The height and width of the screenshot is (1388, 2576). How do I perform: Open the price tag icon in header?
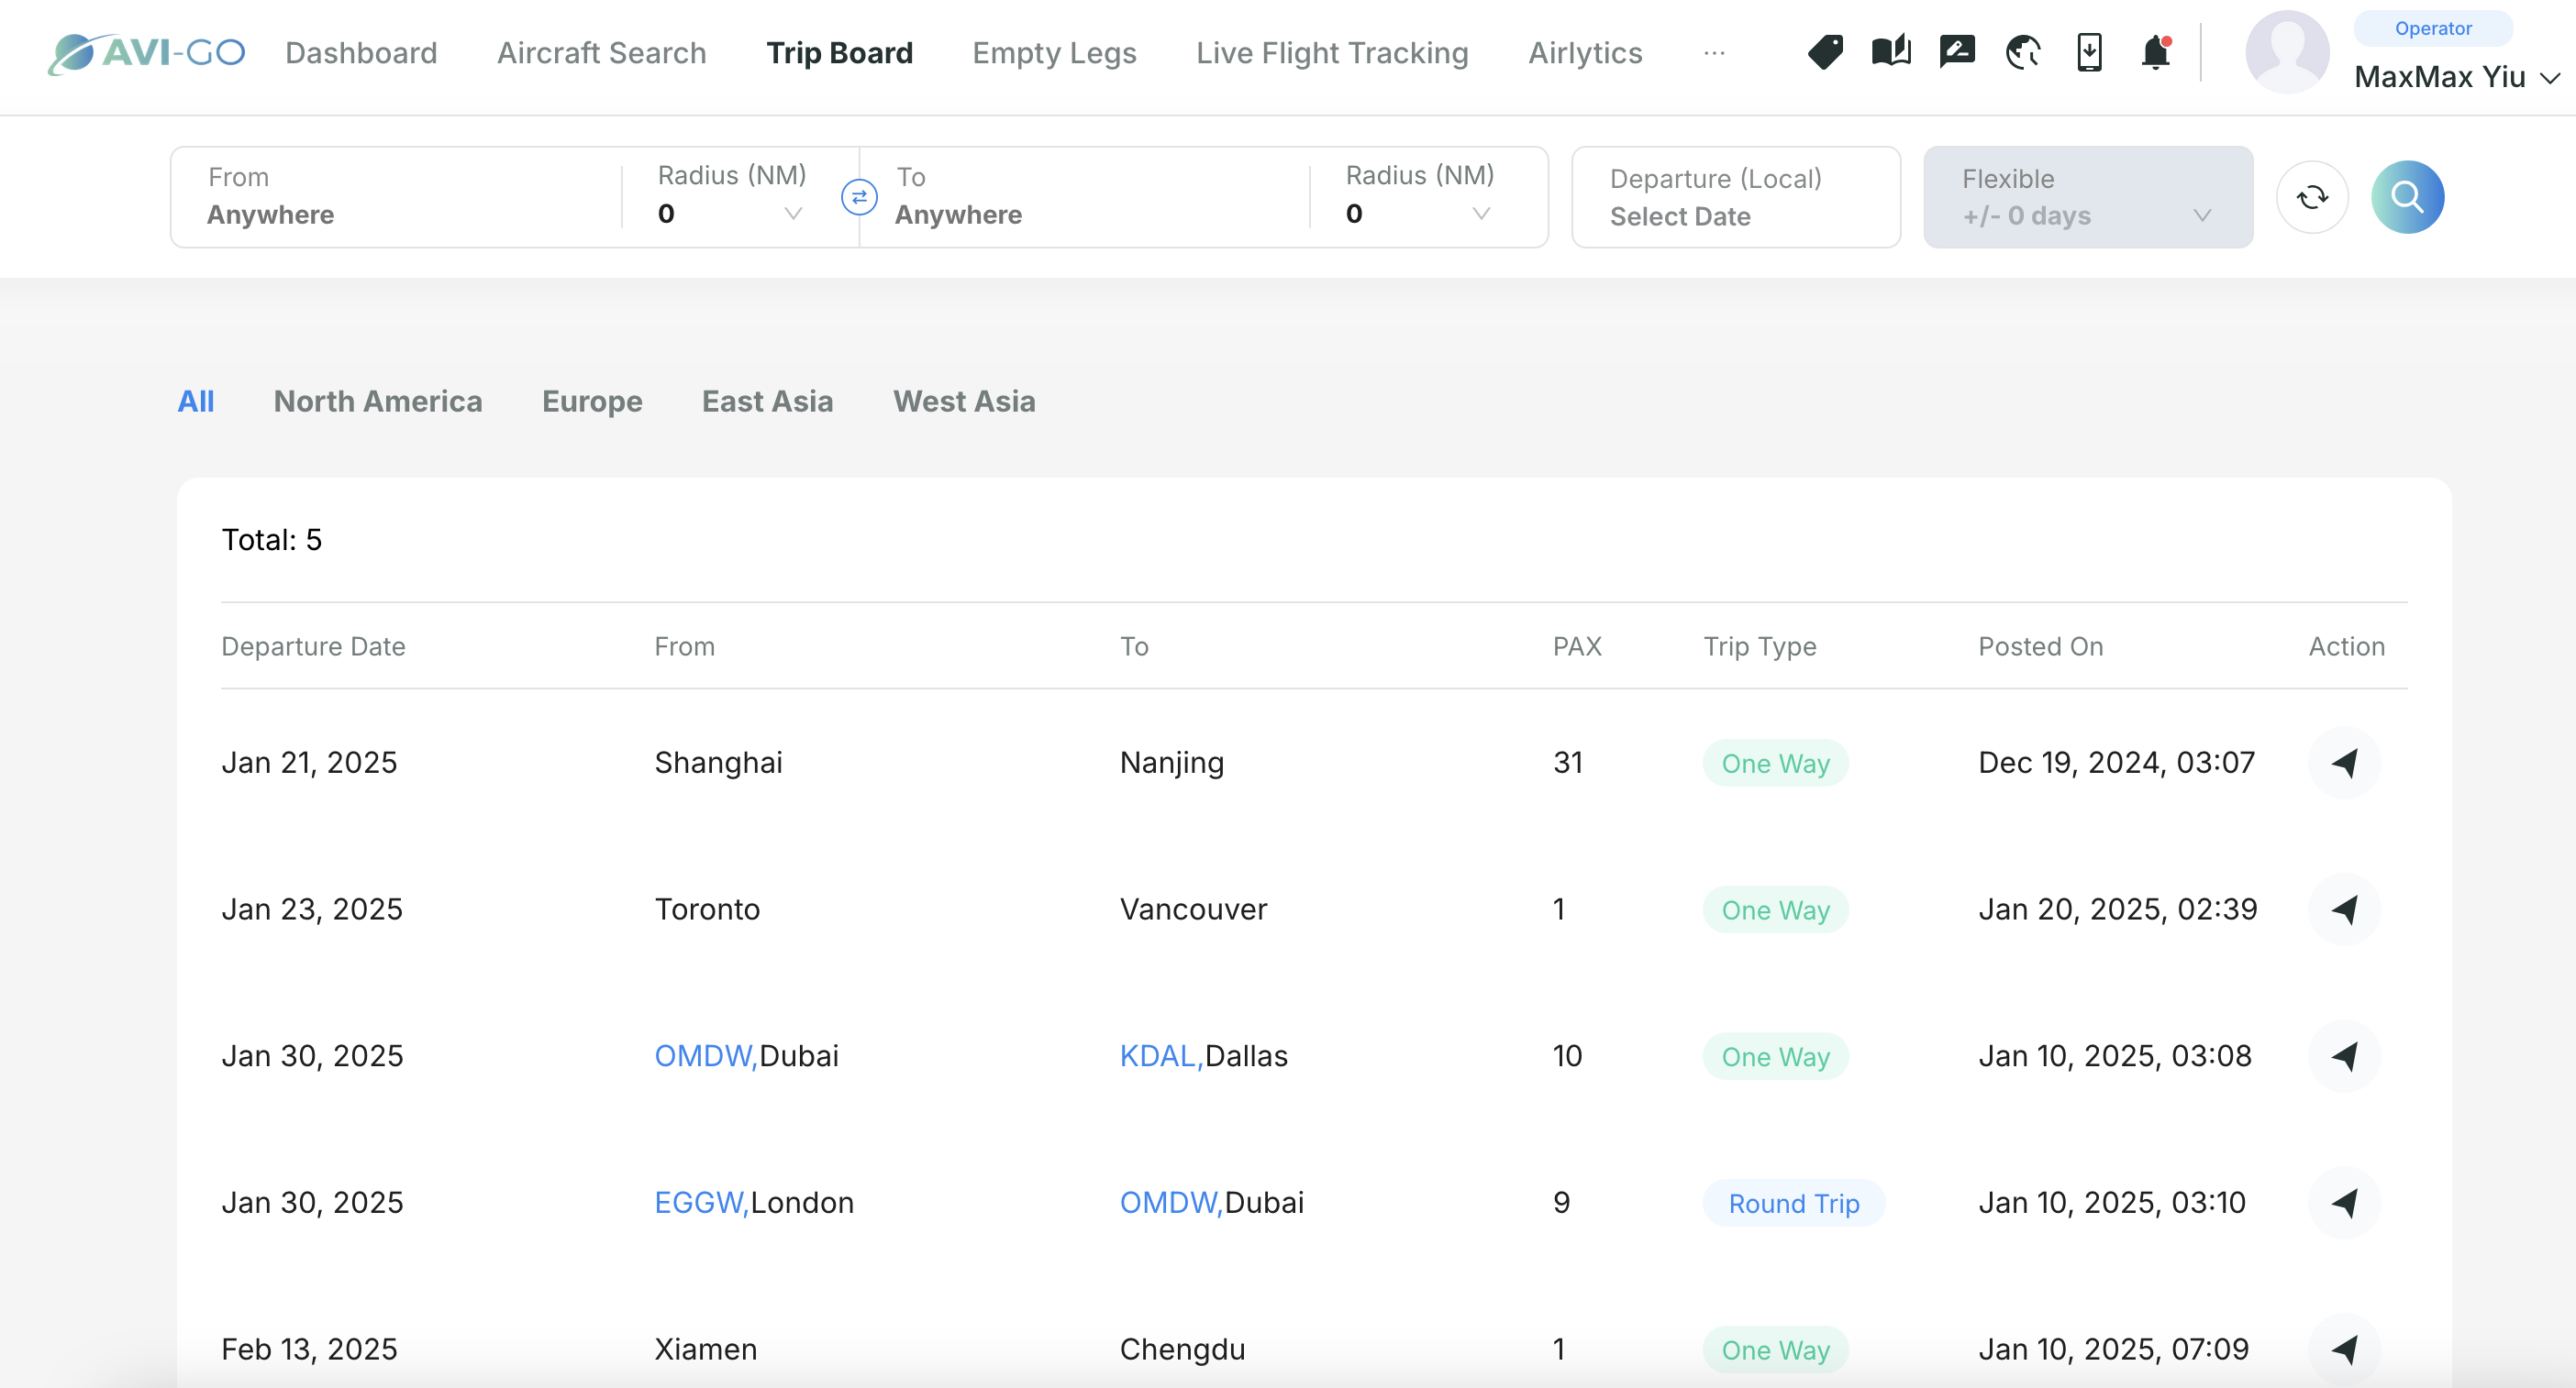1825,52
